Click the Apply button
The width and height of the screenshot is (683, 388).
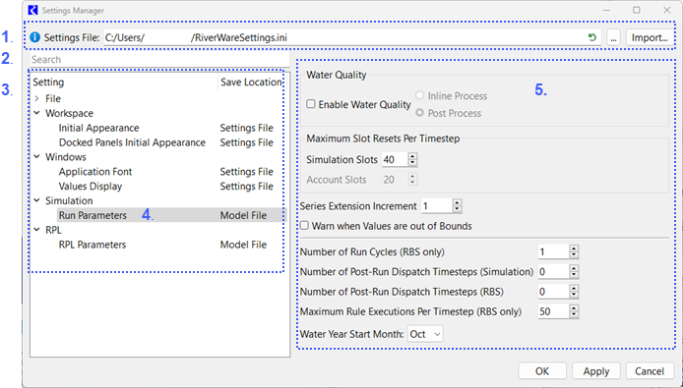pos(595,371)
